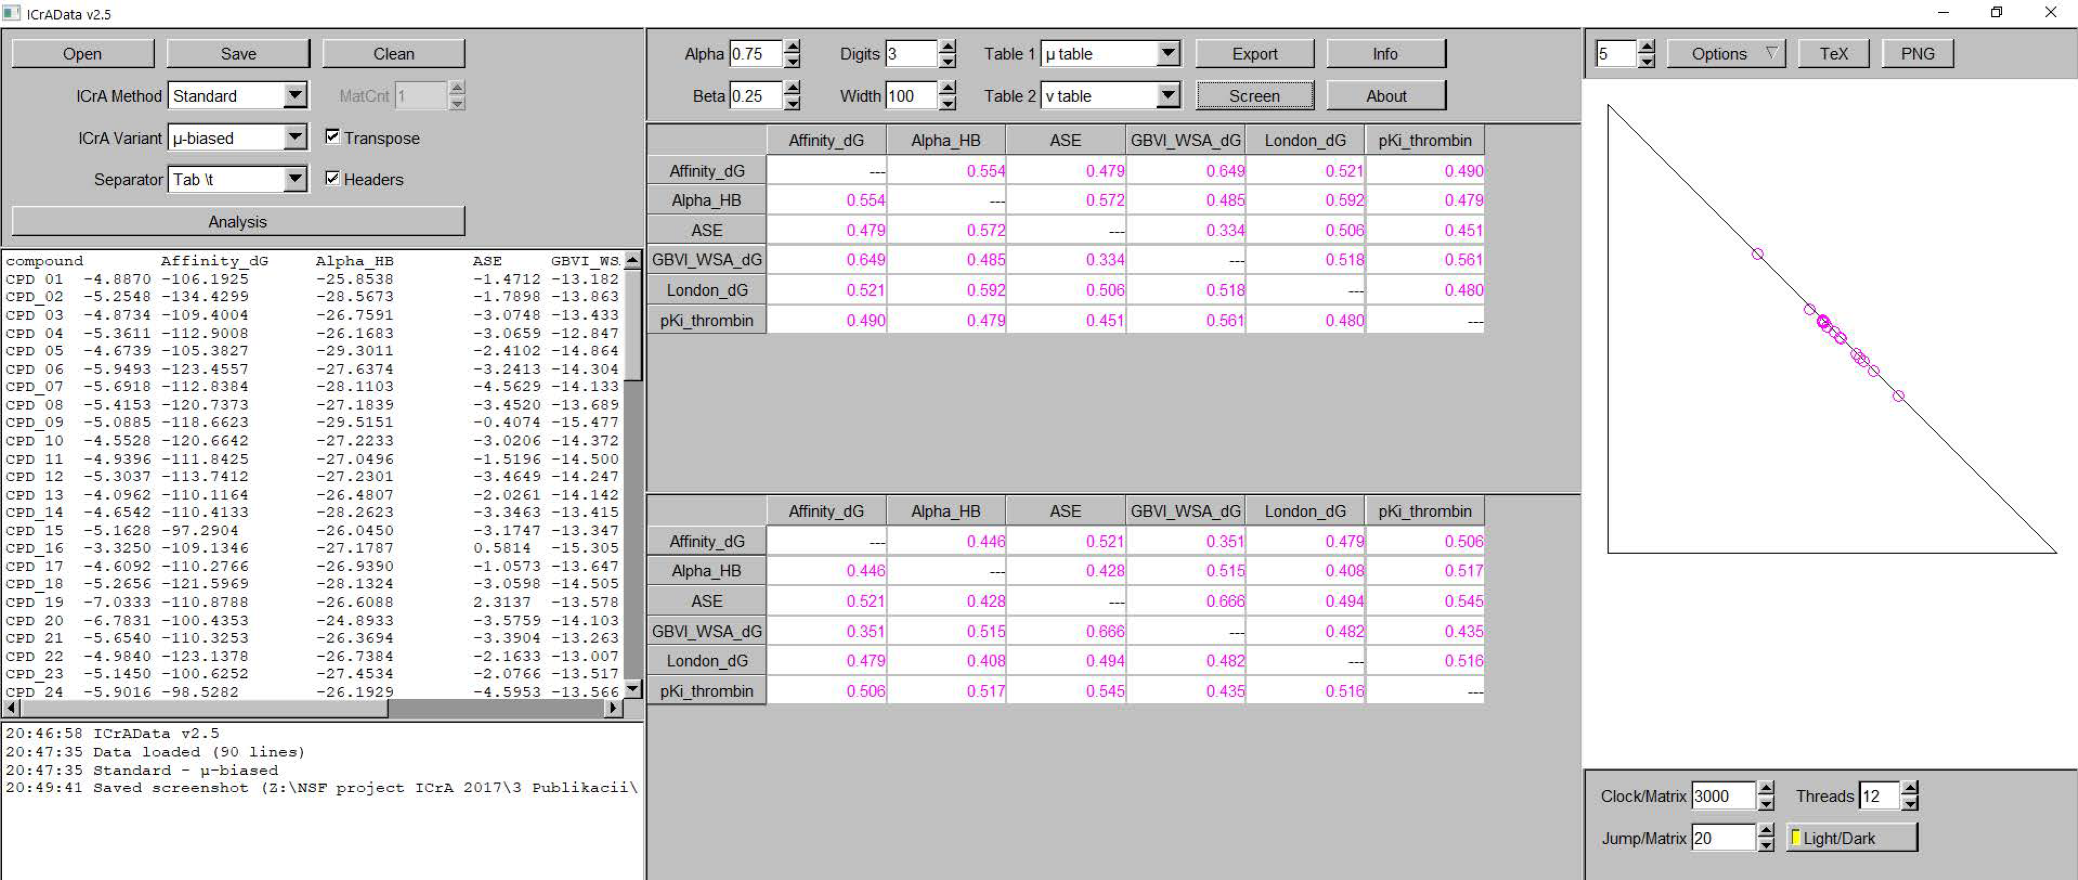Save the plot as PNG
Image resolution: width=2078 pixels, height=880 pixels.
coord(1917,53)
